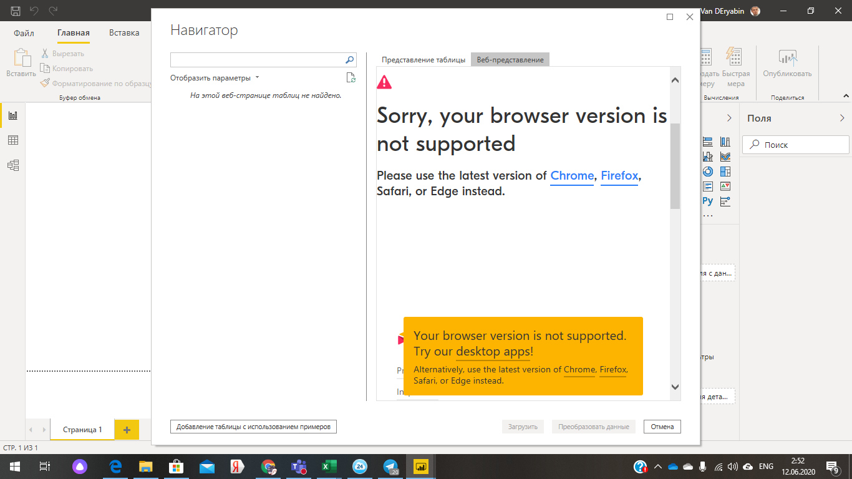This screenshot has height=479, width=852.
Task: Select the line and column chart icon
Action: (x=707, y=157)
